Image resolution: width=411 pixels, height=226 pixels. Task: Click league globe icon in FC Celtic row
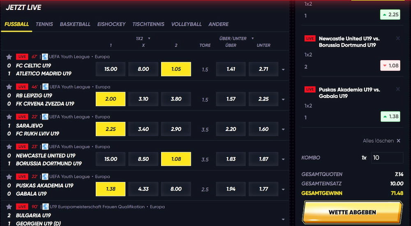point(45,57)
